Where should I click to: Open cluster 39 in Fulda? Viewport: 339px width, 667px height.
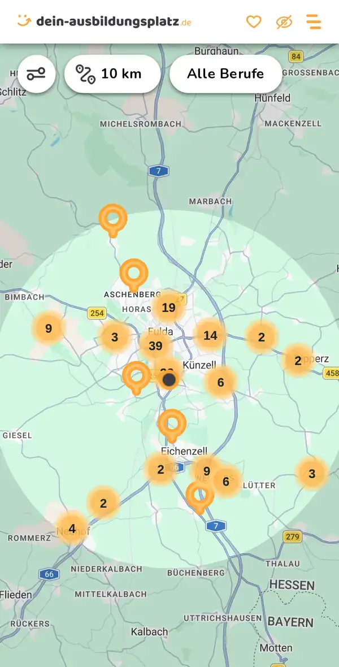pyautogui.click(x=156, y=346)
